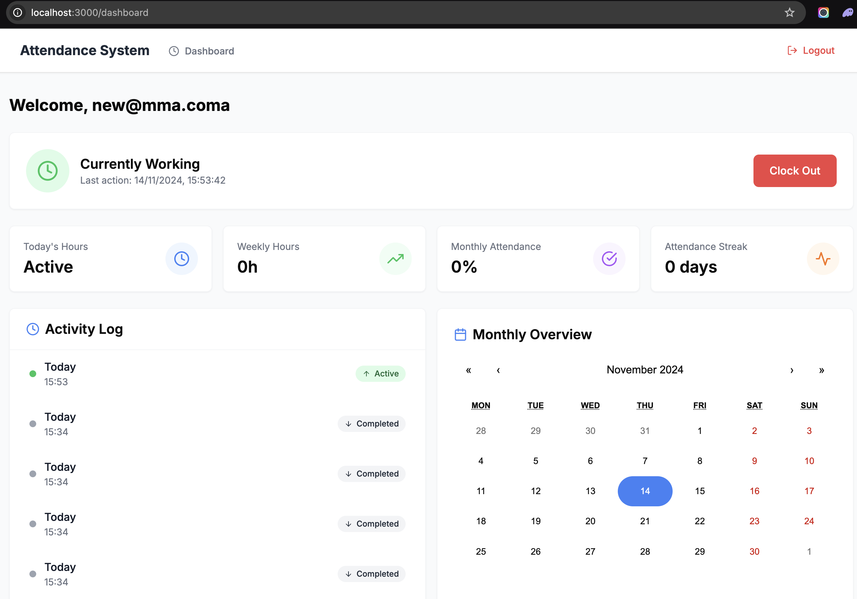
Task: Click the site info icon in address bar
Action: pyautogui.click(x=18, y=13)
